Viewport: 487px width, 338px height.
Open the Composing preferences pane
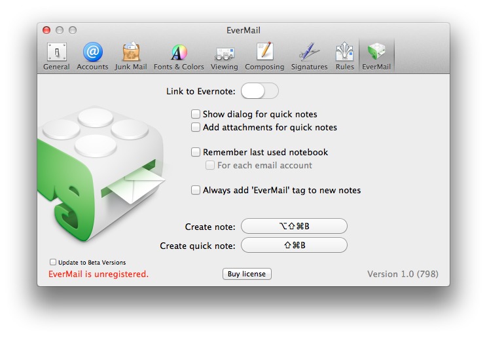tap(264, 56)
